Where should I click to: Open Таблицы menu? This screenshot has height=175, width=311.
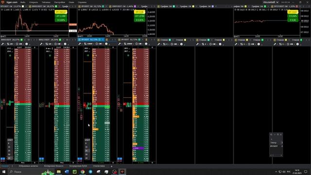click(x=46, y=2)
